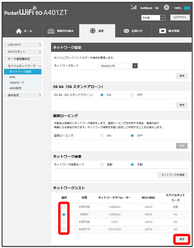Viewport: 194px width, 248px height.
Task: Click the Pocket WiFi 5G logo
Action: coord(36,13)
